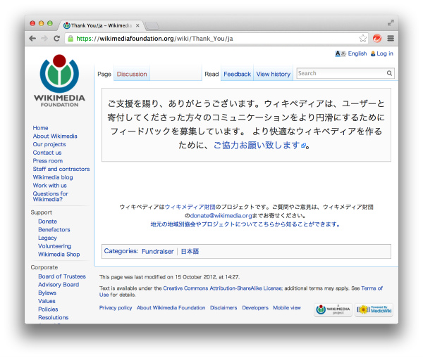423x358 pixels.
Task: Visit the Wikimedia Shop link
Action: click(x=59, y=255)
